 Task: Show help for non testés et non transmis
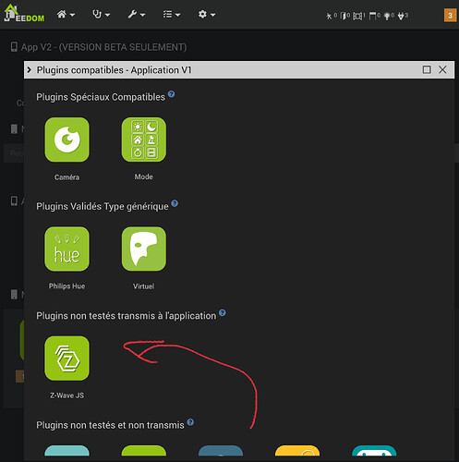(x=190, y=422)
